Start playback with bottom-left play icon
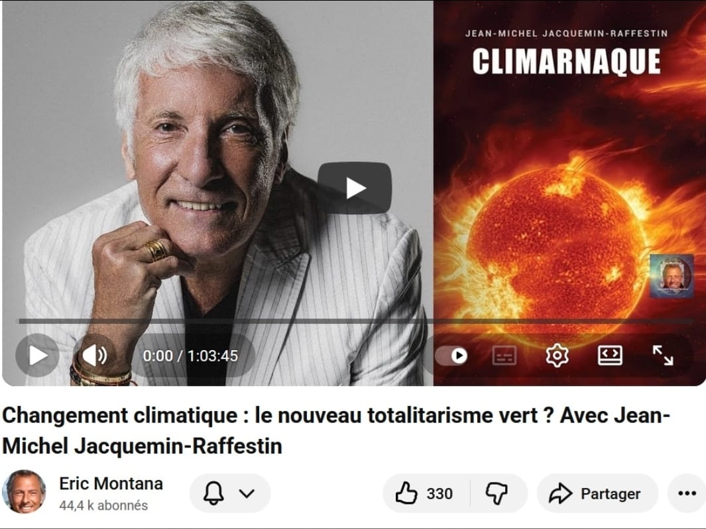Image resolution: width=706 pixels, height=529 pixels. click(x=38, y=356)
